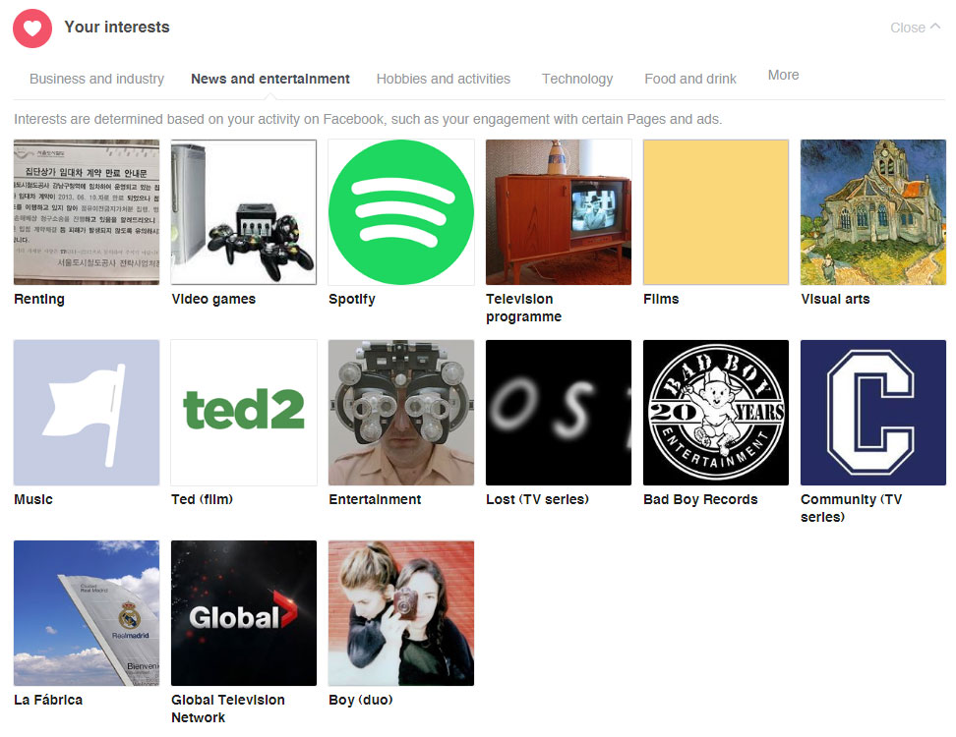Click the Your interests heading
The image size is (956, 737).
coord(117,28)
